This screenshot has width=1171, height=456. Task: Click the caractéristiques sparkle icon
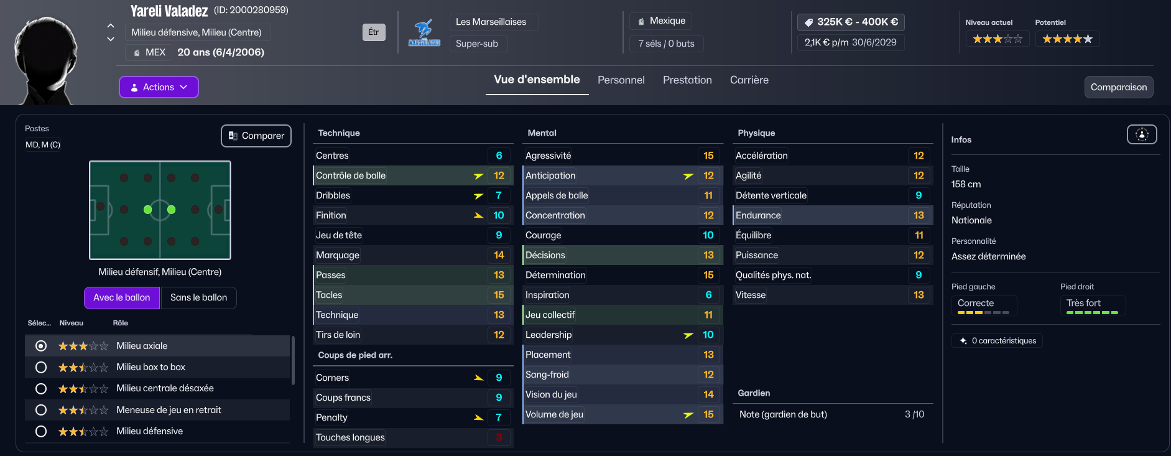tap(963, 341)
